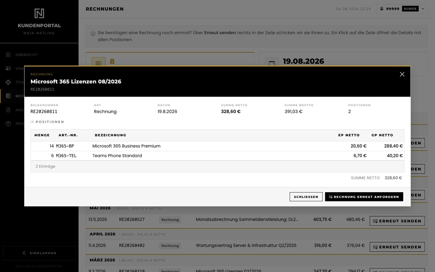435x272 pixels.
Task: Click article number M365-BP
Action: coord(65,146)
